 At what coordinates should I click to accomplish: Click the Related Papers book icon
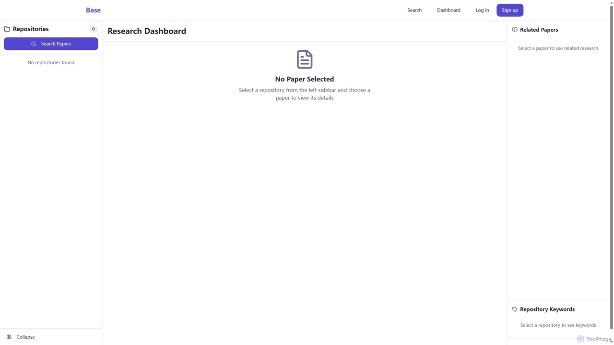click(515, 30)
